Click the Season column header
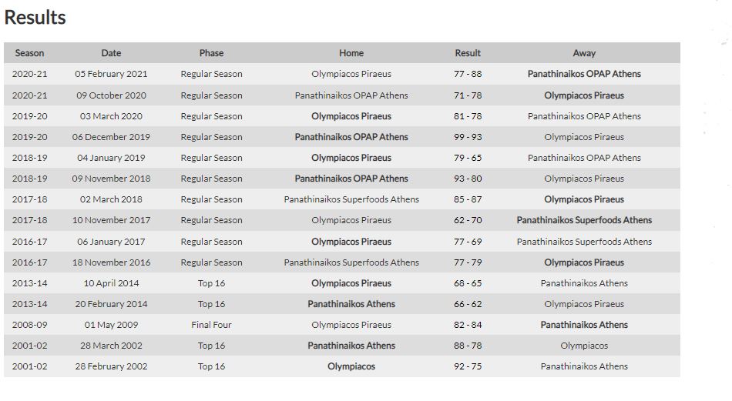Screen dimensions: 732x401 click(x=29, y=53)
